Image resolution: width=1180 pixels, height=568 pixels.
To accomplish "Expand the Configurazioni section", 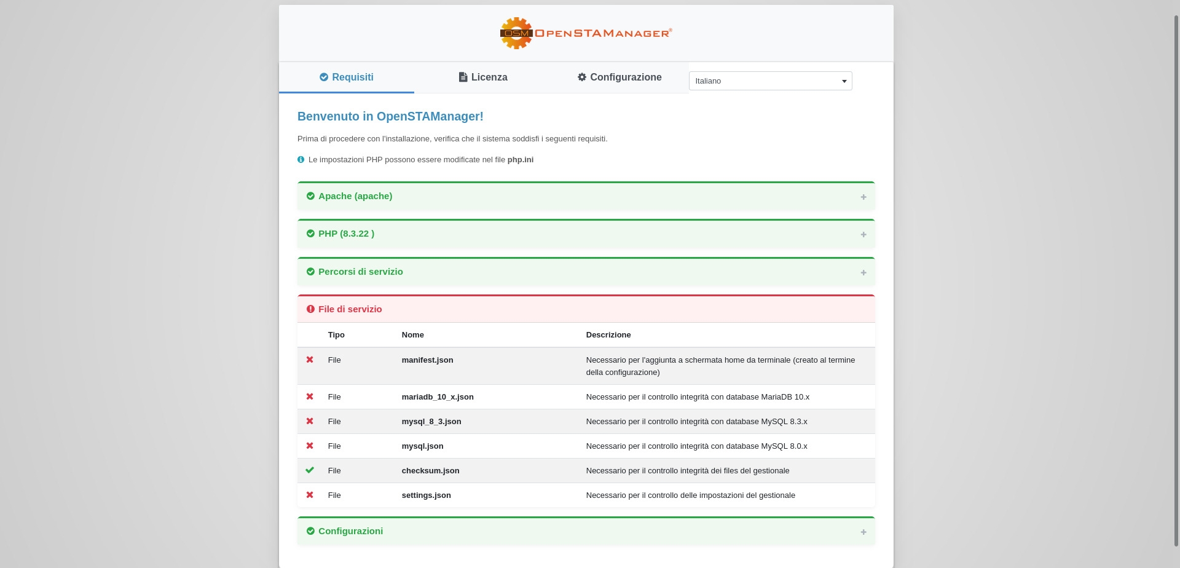I will tap(863, 532).
